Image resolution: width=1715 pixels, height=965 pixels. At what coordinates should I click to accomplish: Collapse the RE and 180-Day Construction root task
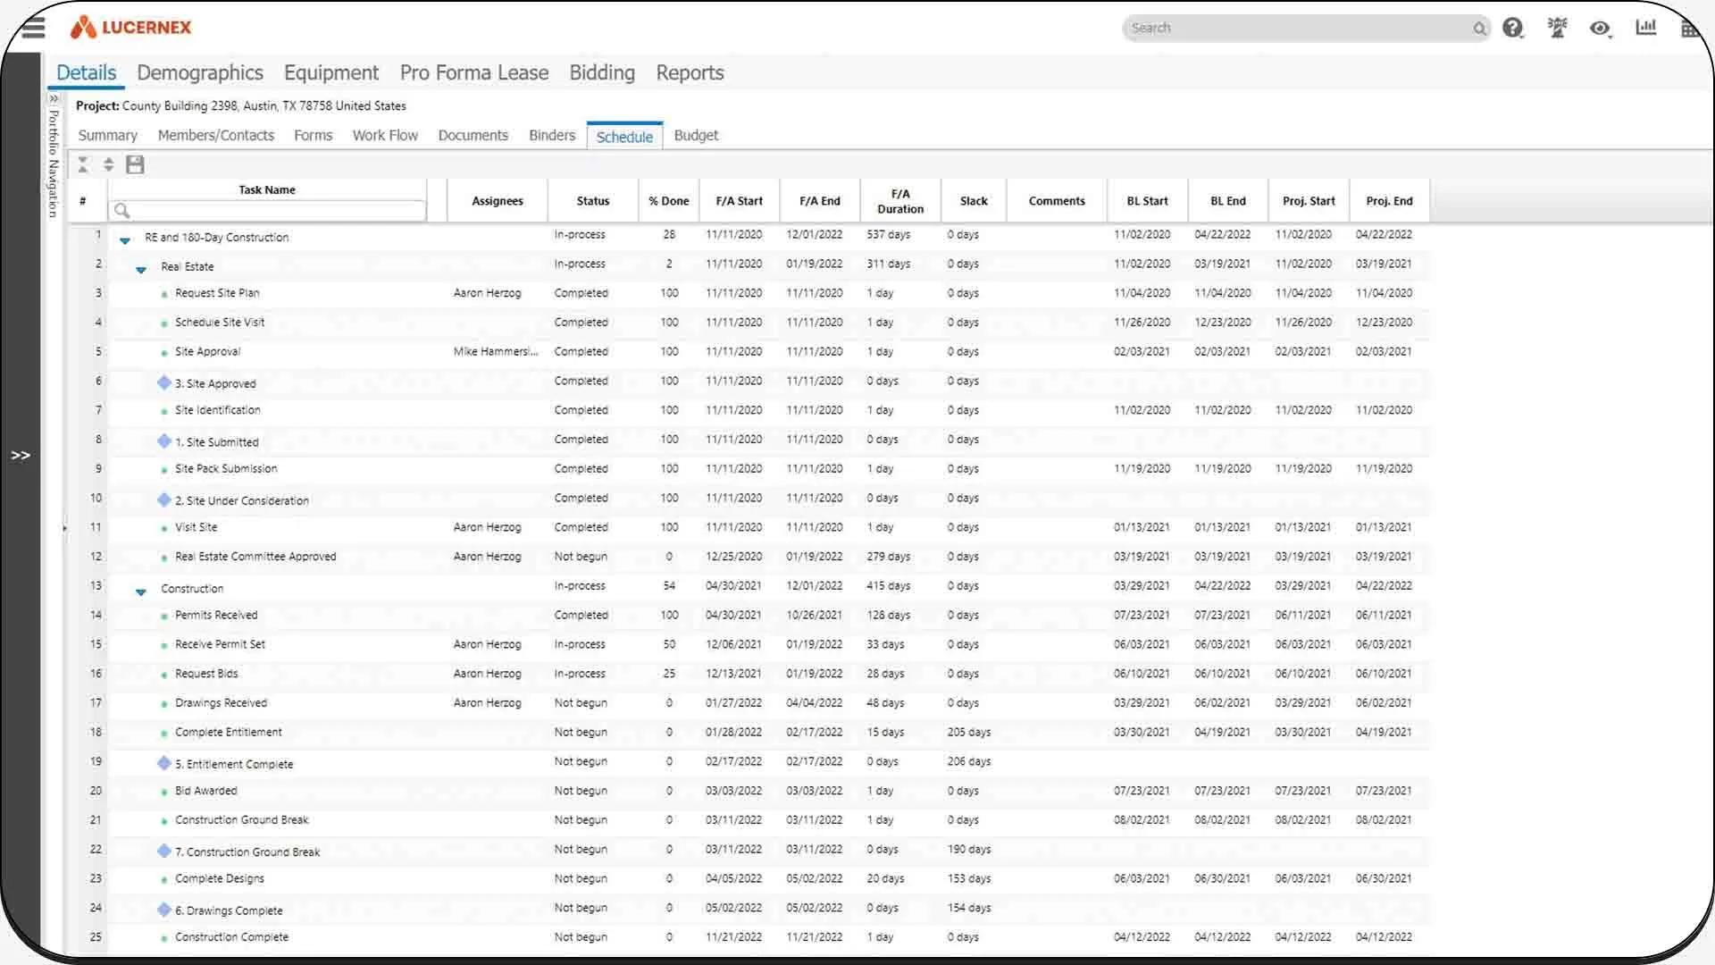point(124,239)
